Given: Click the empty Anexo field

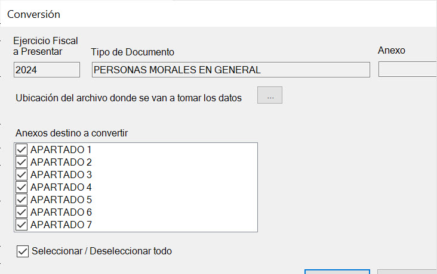Looking at the screenshot, I should [x=407, y=70].
